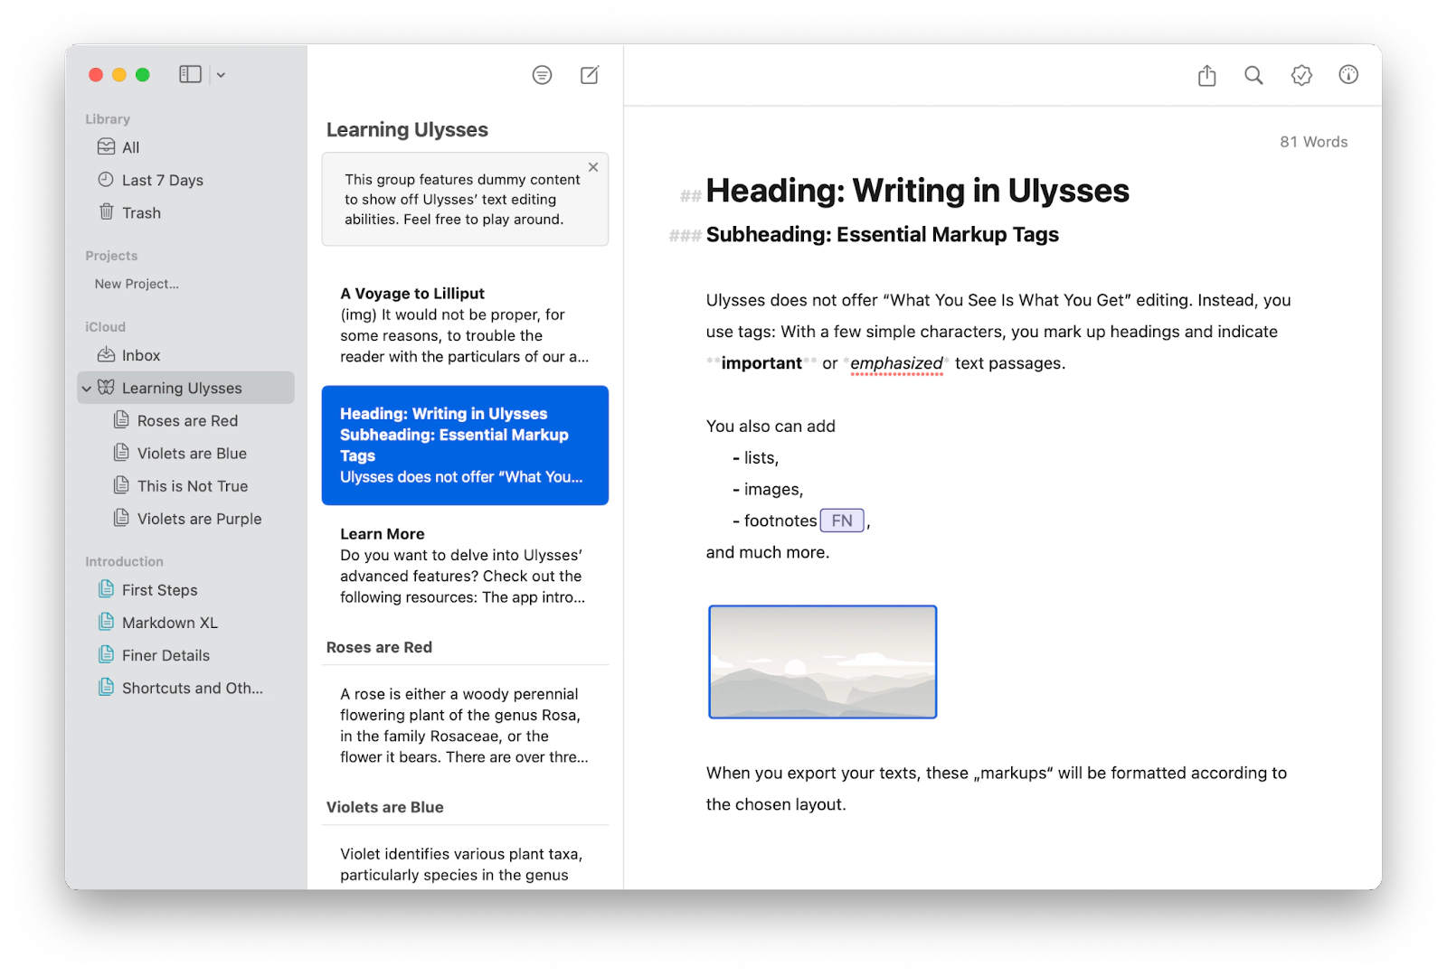
Task: Click the FN footnote tag
Action: [842, 521]
